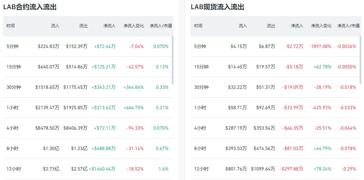
Task: Select 15分钟 row label in 合约 table
Action: pos(14,67)
